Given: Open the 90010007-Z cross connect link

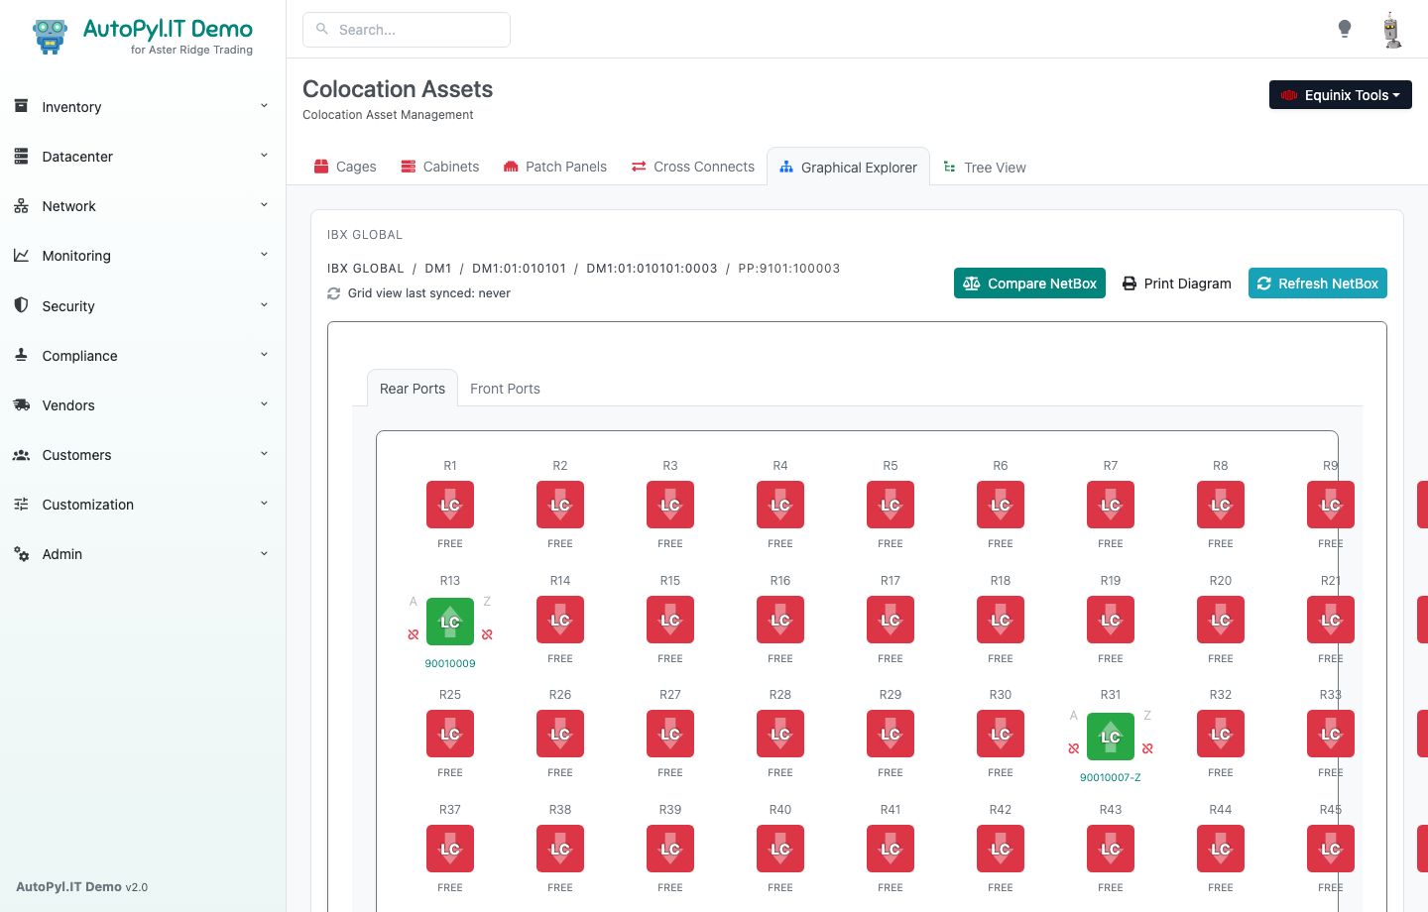Looking at the screenshot, I should click(x=1111, y=777).
